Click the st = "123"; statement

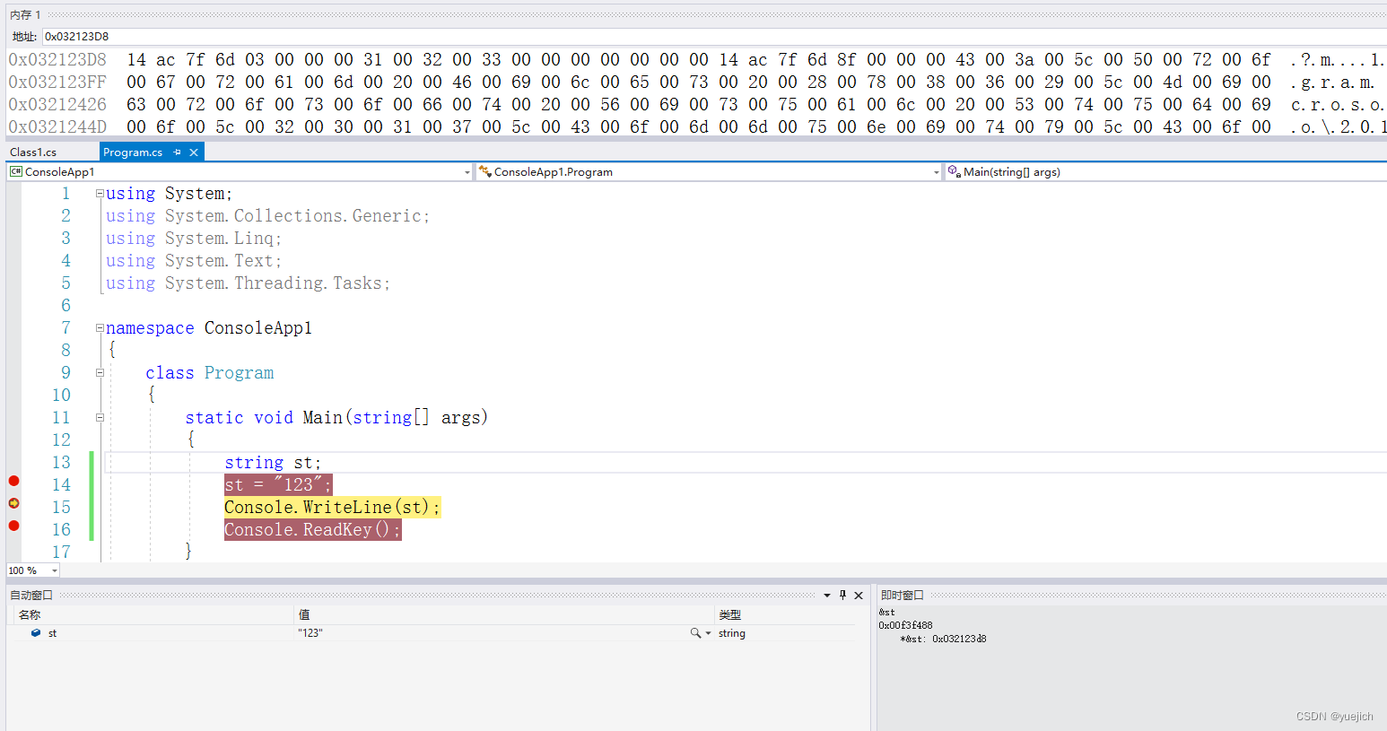point(278,485)
